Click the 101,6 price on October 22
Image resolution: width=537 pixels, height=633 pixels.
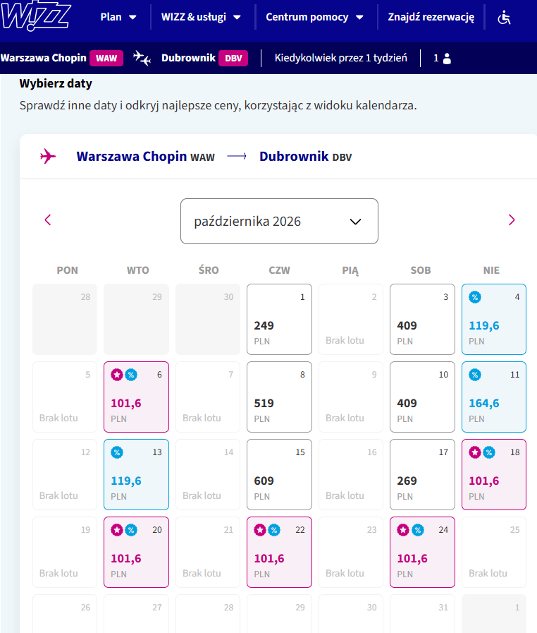tap(269, 558)
